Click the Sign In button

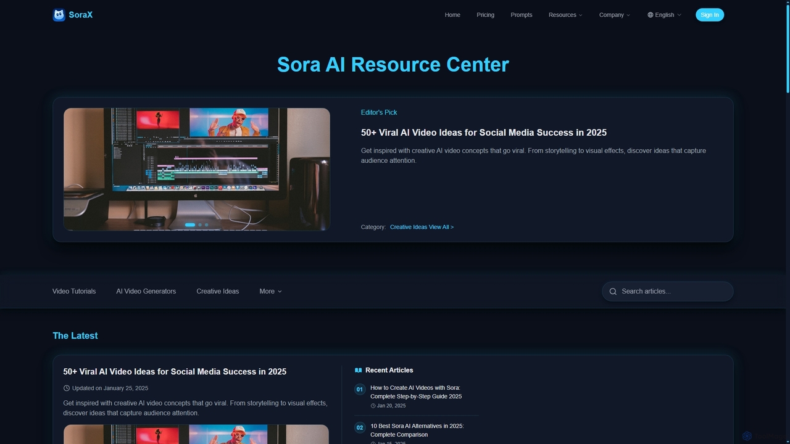pos(710,15)
